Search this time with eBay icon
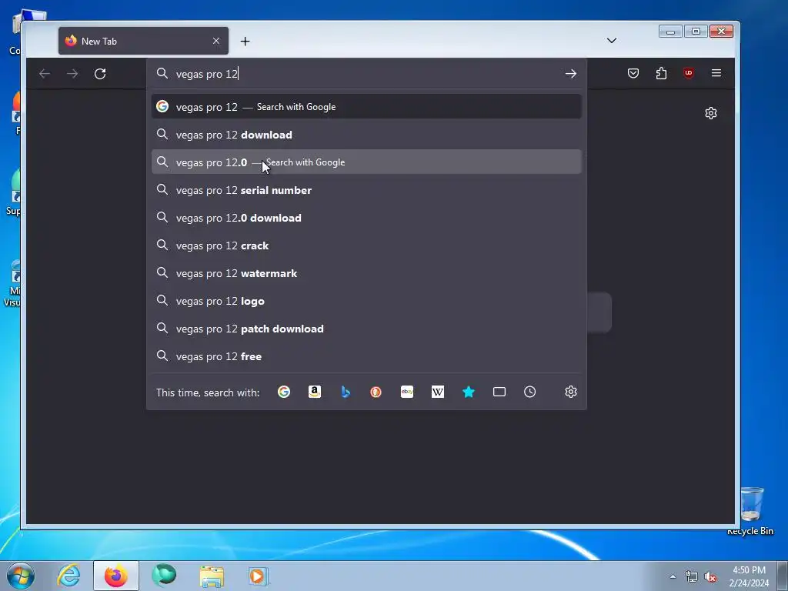 pyautogui.click(x=407, y=392)
